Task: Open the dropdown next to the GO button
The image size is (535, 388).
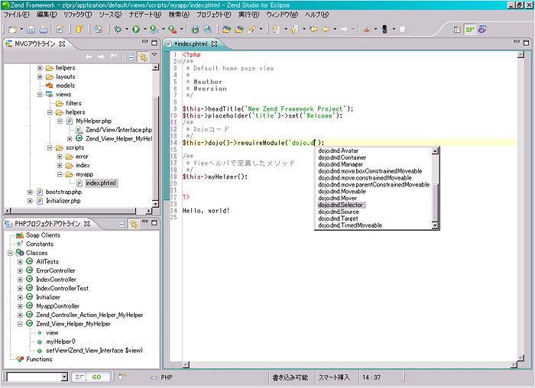Action: click(x=64, y=377)
